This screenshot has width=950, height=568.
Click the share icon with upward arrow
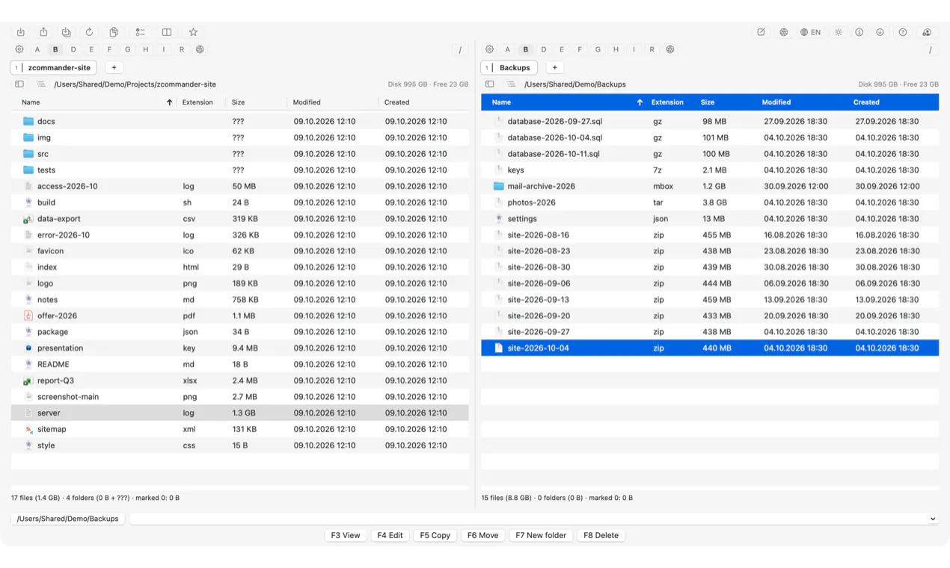(x=43, y=32)
